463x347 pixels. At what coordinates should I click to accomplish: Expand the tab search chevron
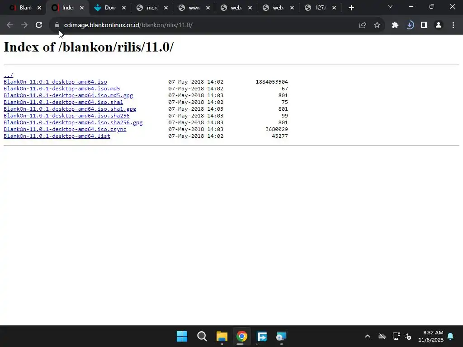pos(390,6)
